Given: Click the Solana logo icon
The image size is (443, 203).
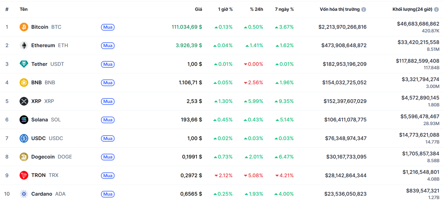Looking at the screenshot, I should coord(24,120).
